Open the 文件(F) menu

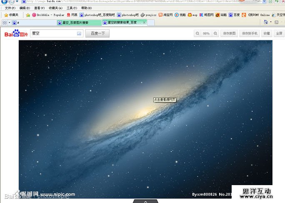[x=10, y=8]
